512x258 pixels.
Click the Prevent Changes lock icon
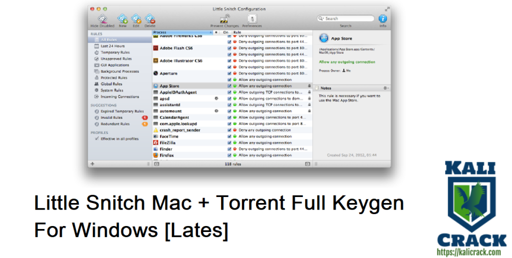224,18
